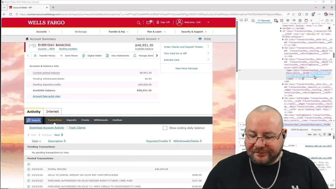Open the DevTools help question mark icon
Screen dimensions: 336x189
(x=327, y=20)
